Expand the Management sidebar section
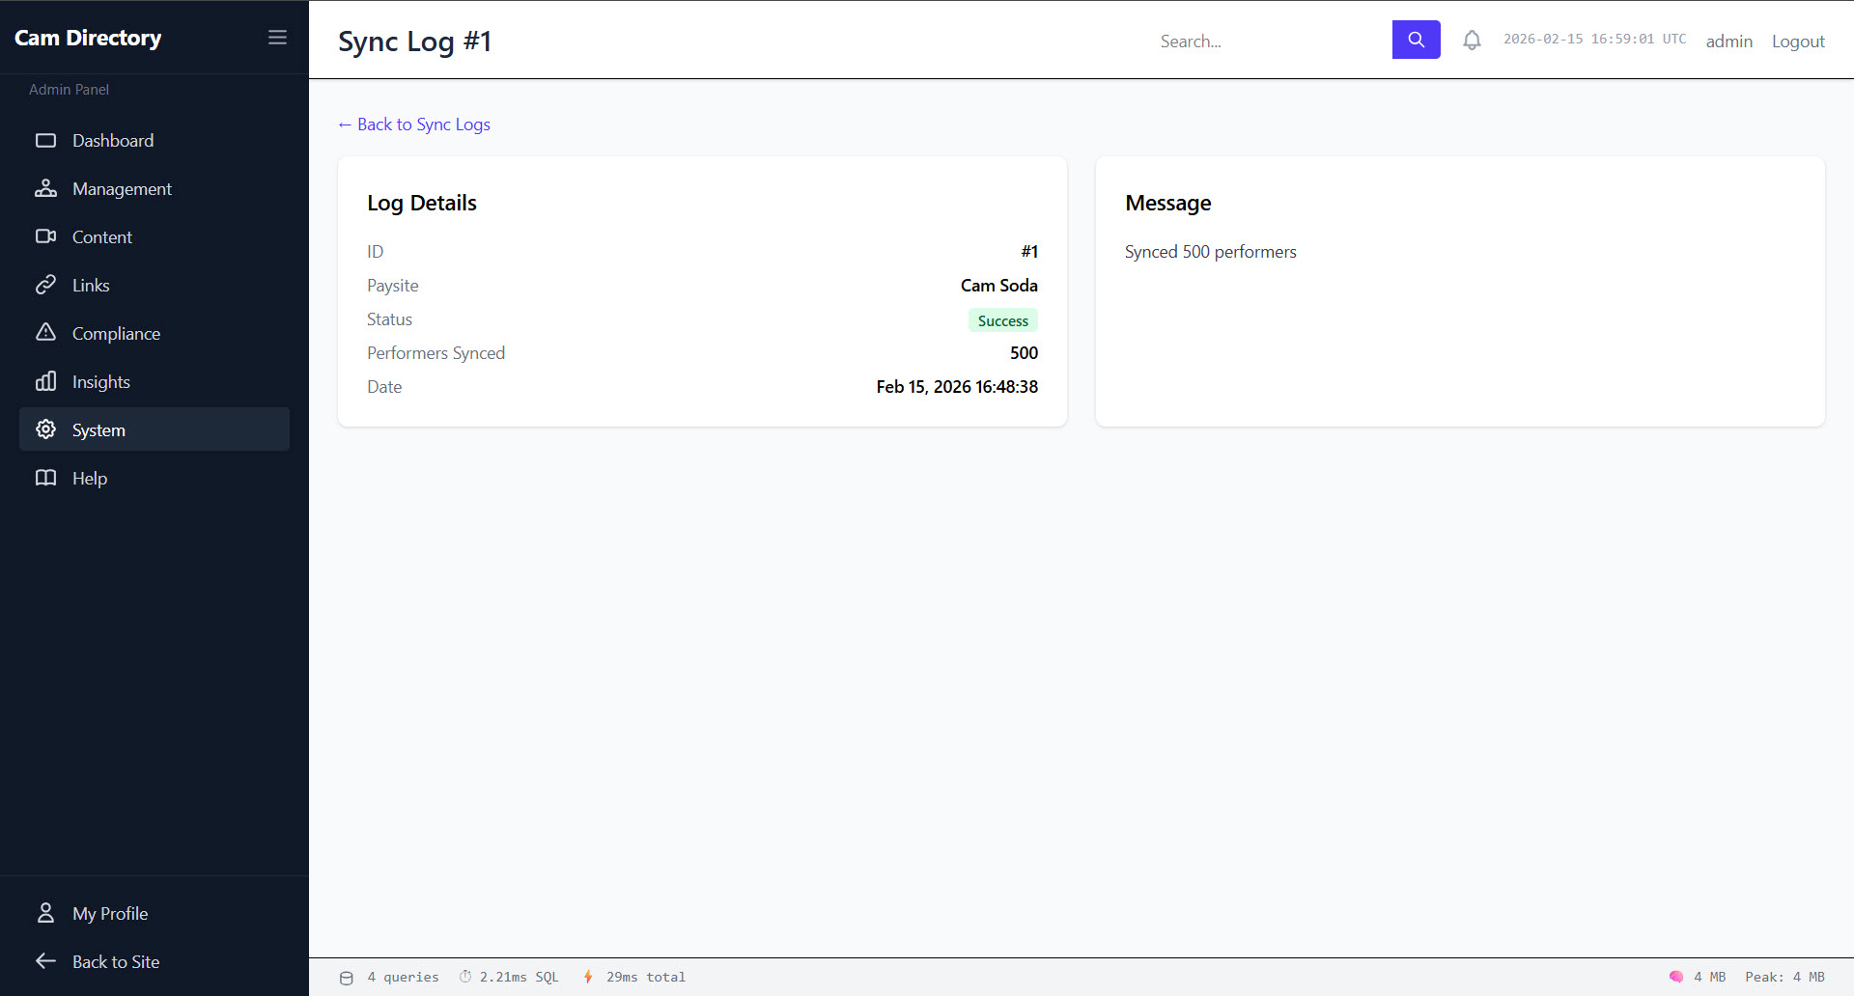 (x=122, y=189)
